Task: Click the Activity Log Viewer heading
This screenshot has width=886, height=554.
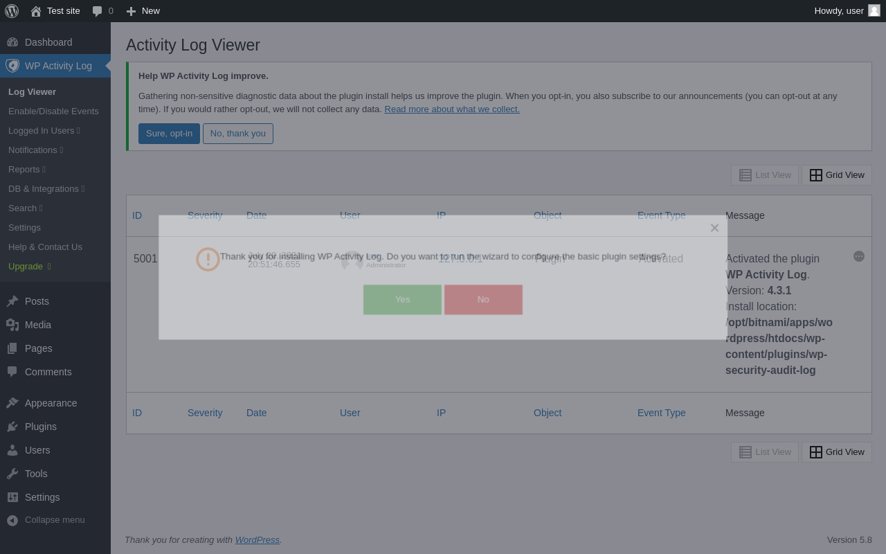Action: tap(193, 45)
